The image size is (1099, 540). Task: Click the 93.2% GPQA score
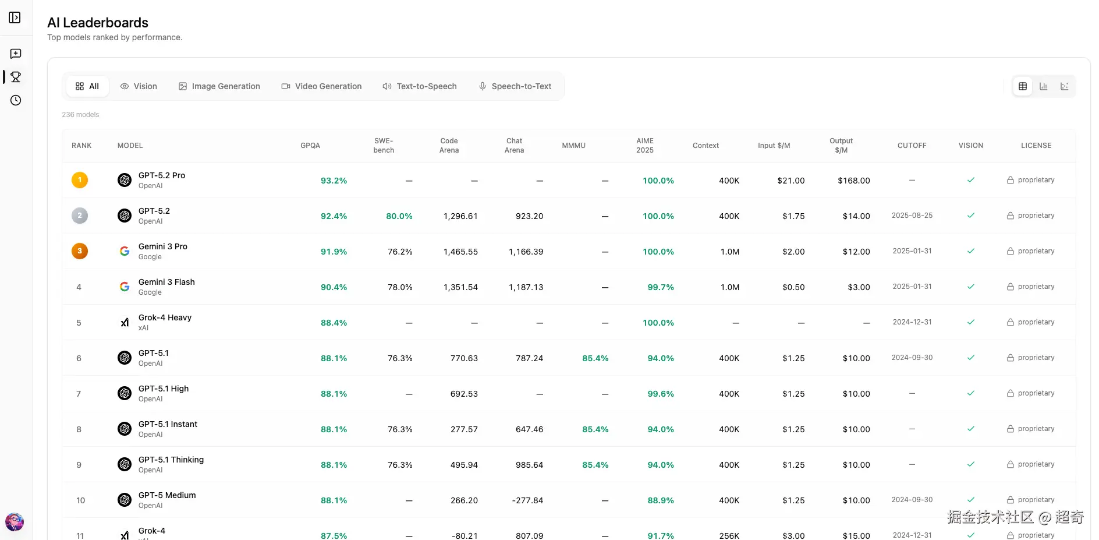click(334, 181)
